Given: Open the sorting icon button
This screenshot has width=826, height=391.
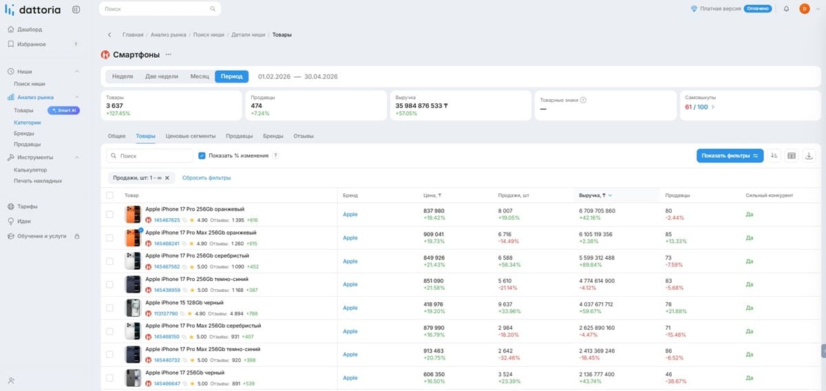Looking at the screenshot, I should pyautogui.click(x=774, y=156).
